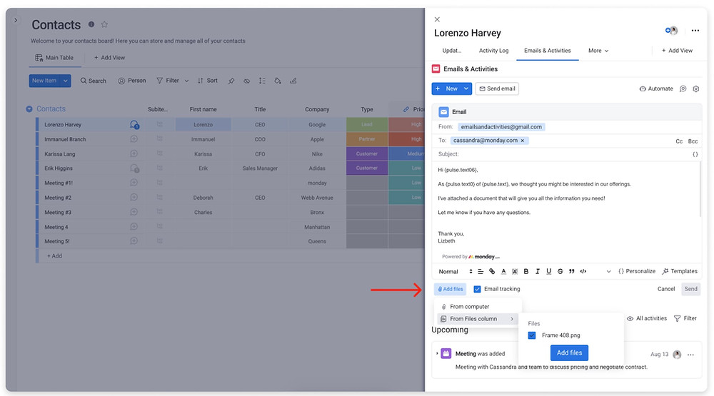Open the New Item dropdown arrow

point(66,81)
